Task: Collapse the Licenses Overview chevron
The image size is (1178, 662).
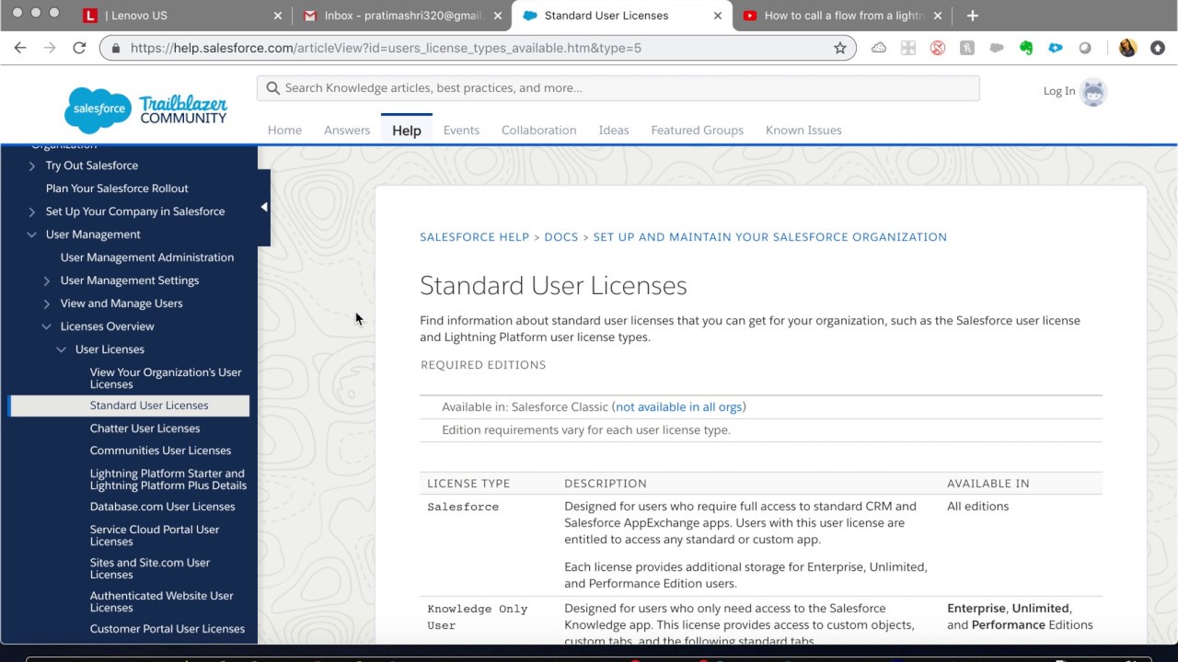Action: [x=47, y=326]
